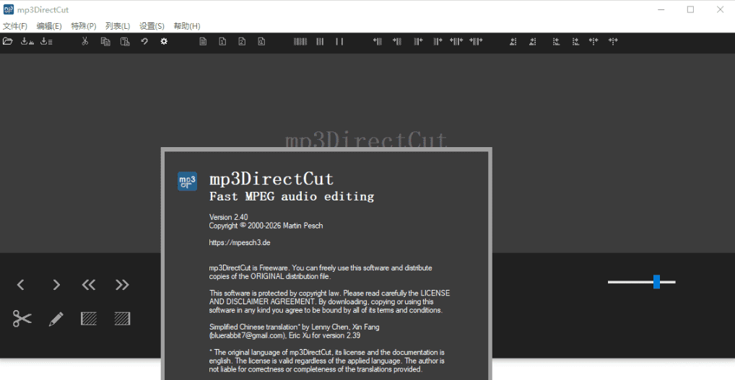This screenshot has height=380, width=735.
Task: Open the 帮助(H) menu
Action: (186, 26)
